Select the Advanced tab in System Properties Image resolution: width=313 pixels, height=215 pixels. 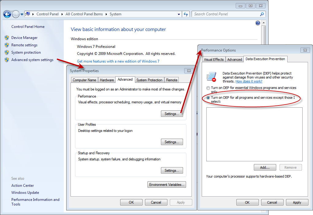click(125, 79)
